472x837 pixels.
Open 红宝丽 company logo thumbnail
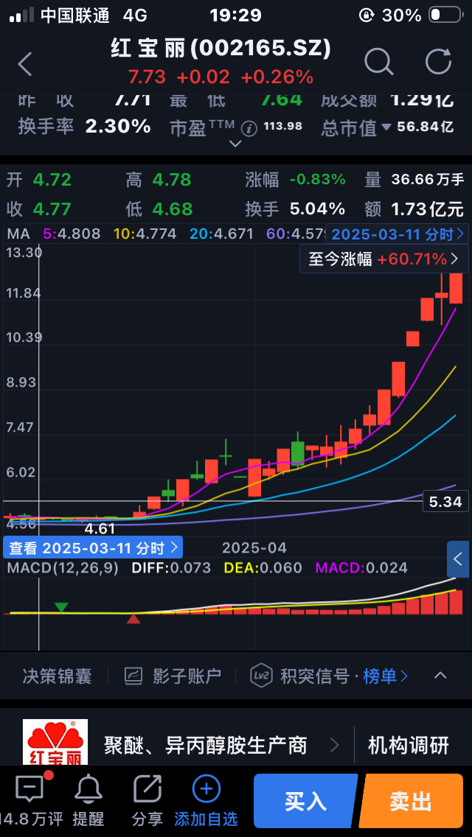pyautogui.click(x=55, y=742)
